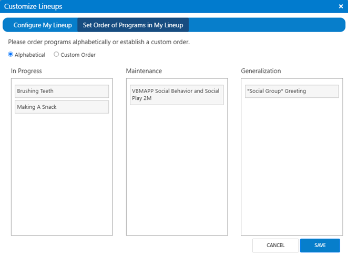
Task: Switch to Configure My Lineup tab
Action: coord(43,25)
